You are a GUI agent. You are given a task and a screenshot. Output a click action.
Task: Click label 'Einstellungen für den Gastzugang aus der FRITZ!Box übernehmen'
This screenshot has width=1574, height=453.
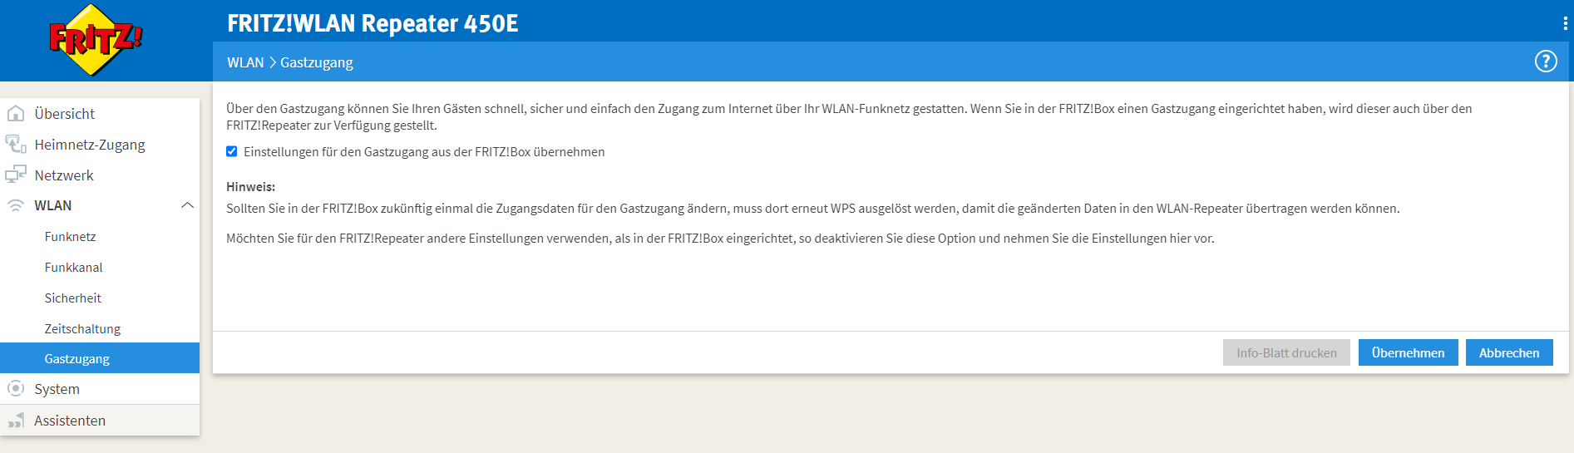(424, 152)
